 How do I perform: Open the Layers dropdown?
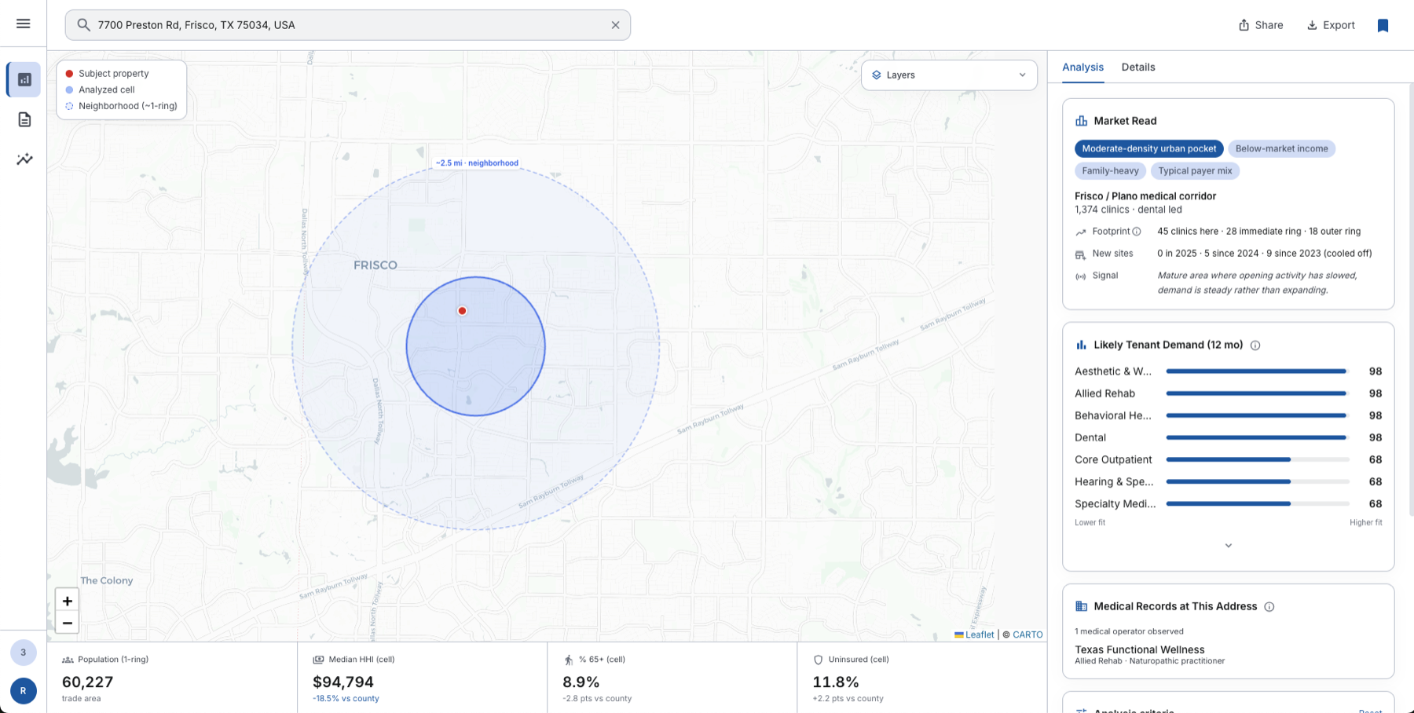pos(949,75)
